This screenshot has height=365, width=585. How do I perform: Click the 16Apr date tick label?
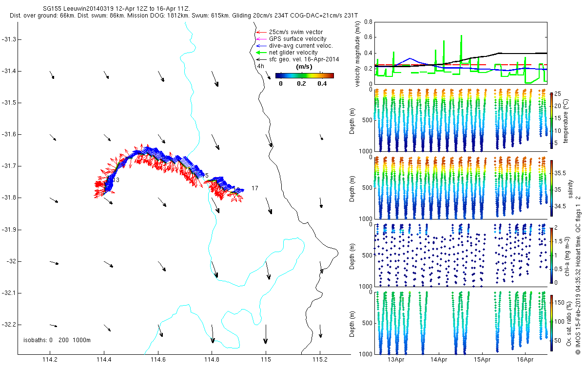point(525,360)
